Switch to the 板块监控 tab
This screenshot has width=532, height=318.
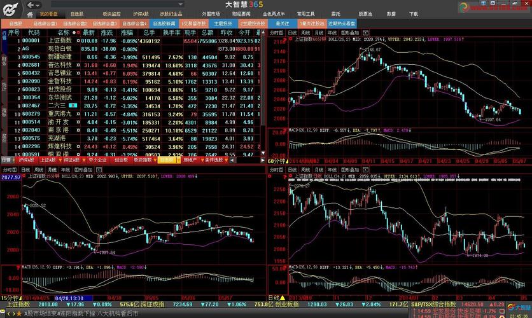coord(111,14)
